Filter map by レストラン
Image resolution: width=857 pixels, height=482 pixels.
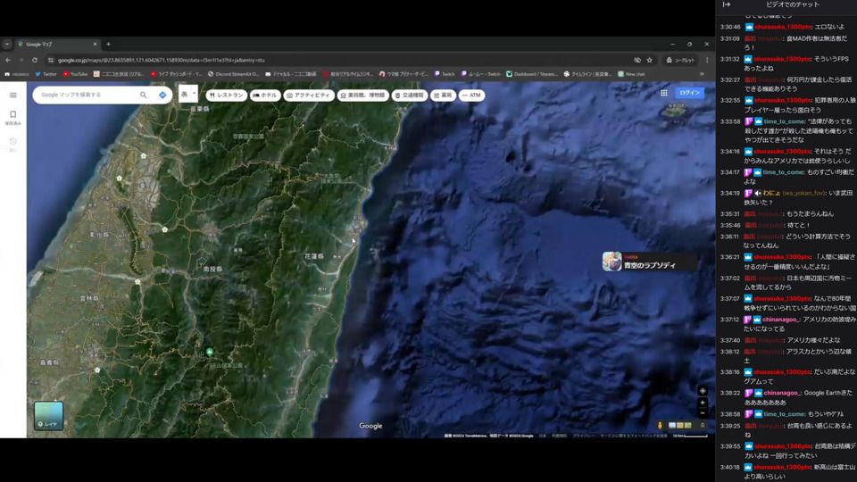pyautogui.click(x=227, y=96)
